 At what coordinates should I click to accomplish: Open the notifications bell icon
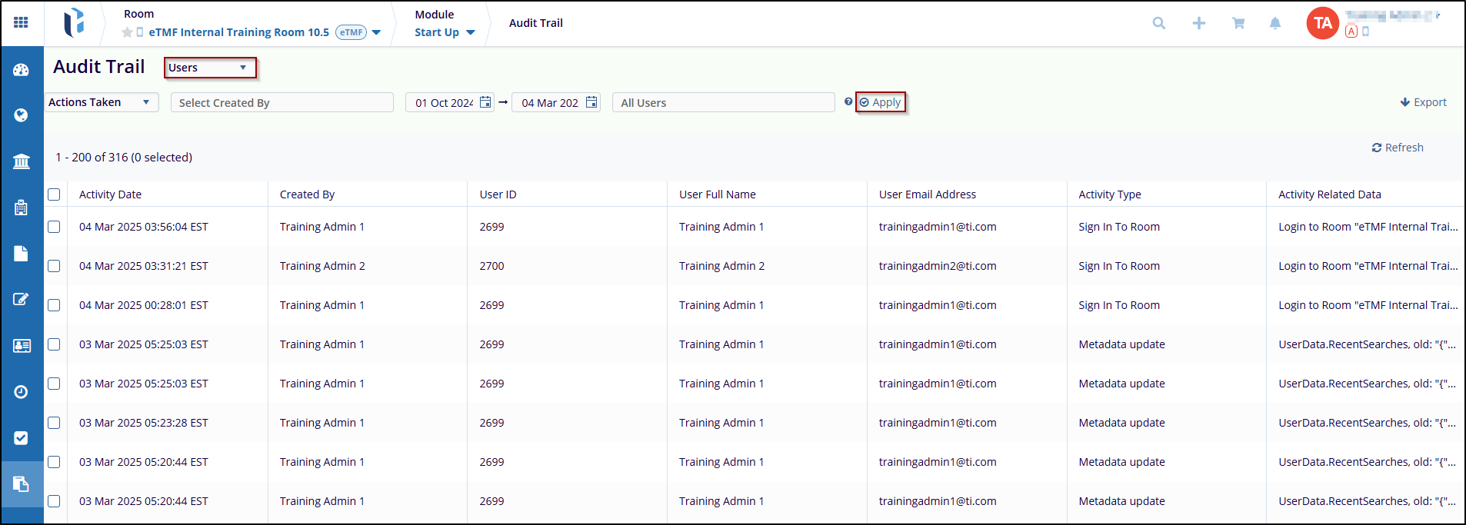pos(1274,23)
